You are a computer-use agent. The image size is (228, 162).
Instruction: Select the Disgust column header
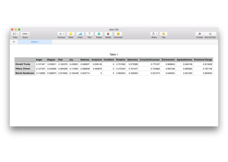(x=52, y=60)
